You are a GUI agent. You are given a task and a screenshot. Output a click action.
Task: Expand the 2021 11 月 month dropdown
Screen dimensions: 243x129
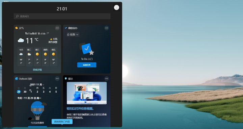click(37, 85)
